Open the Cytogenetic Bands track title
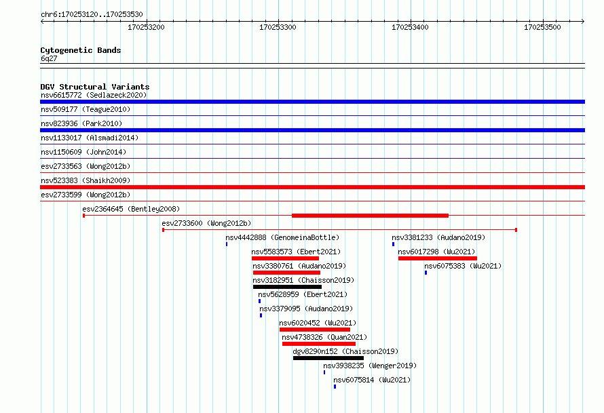The image size is (604, 413). tap(81, 50)
